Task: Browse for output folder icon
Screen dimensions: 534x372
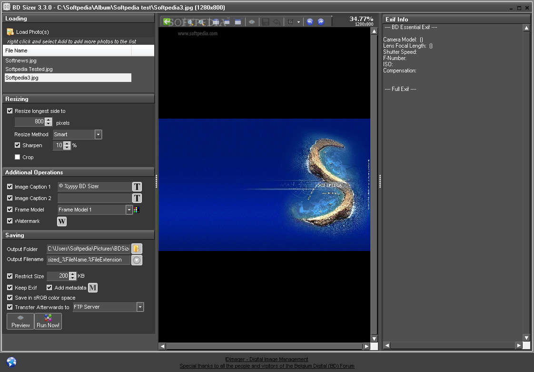Action: point(137,249)
